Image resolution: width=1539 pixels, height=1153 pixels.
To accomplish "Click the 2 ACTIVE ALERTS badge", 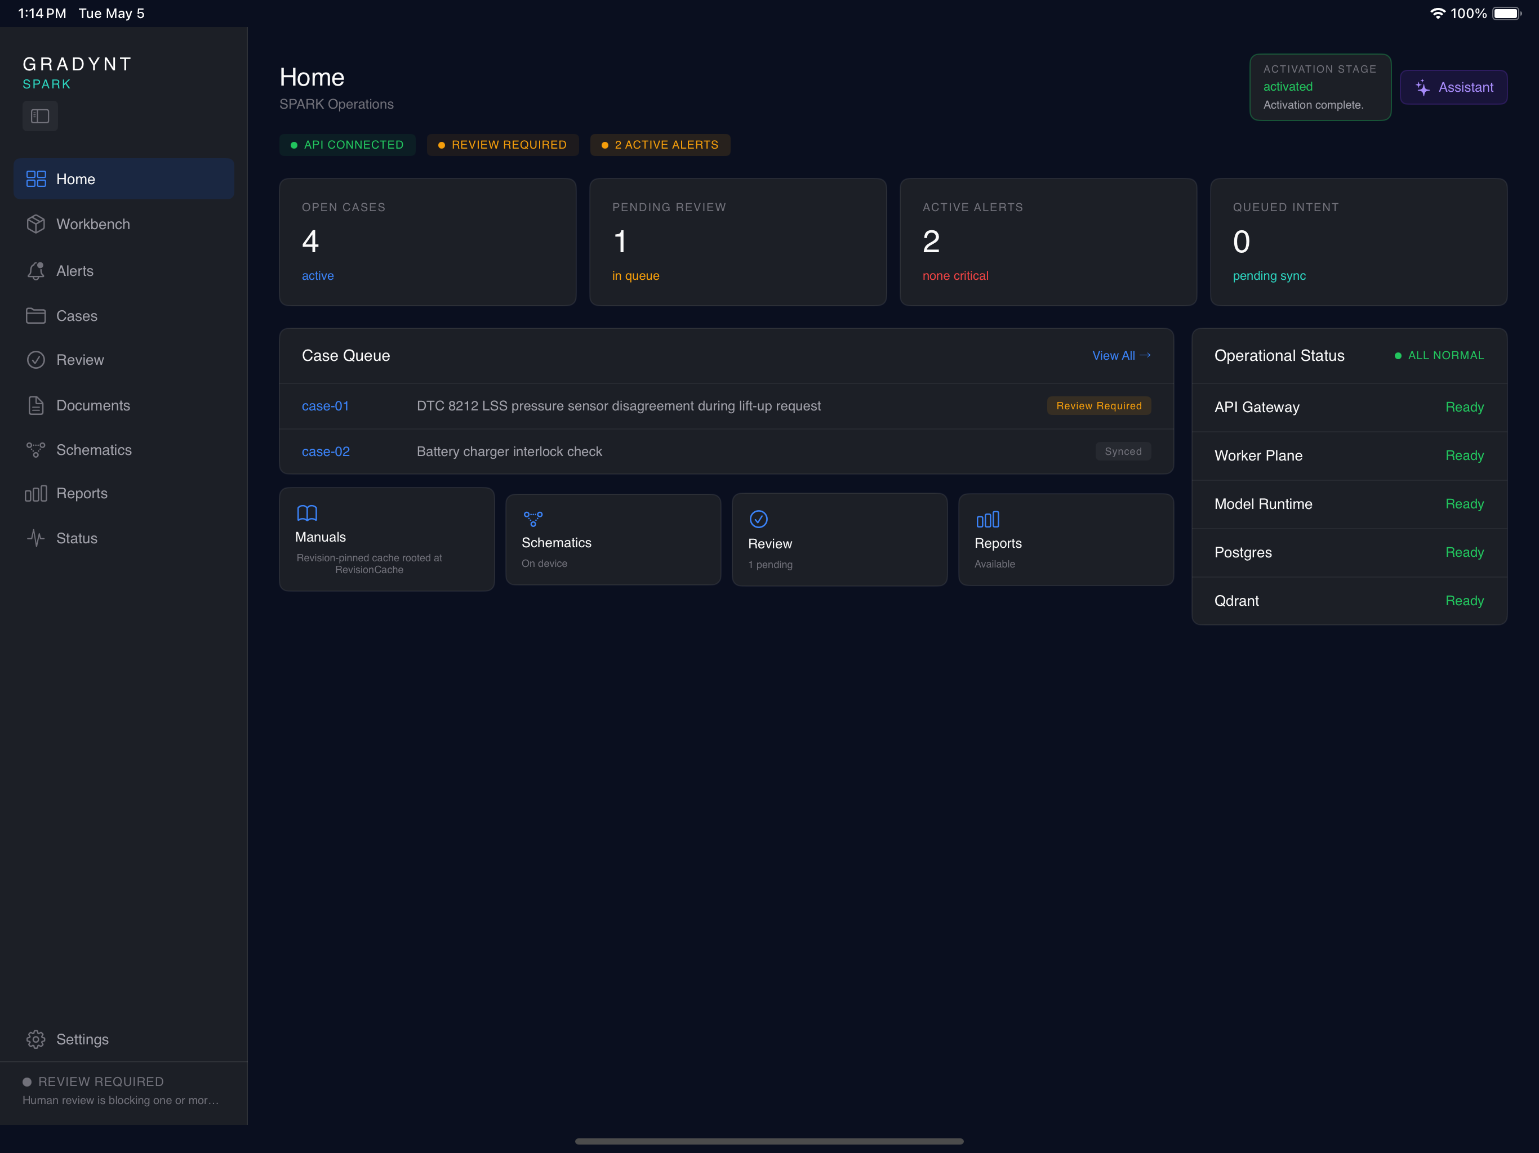I will click(x=660, y=145).
